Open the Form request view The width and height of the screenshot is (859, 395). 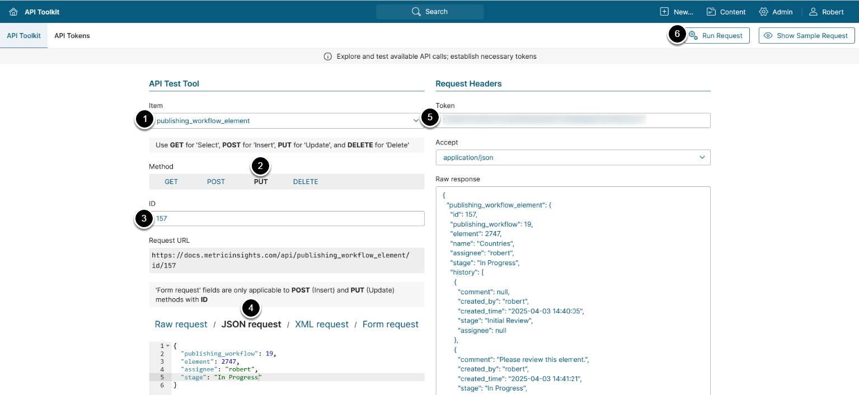click(390, 325)
